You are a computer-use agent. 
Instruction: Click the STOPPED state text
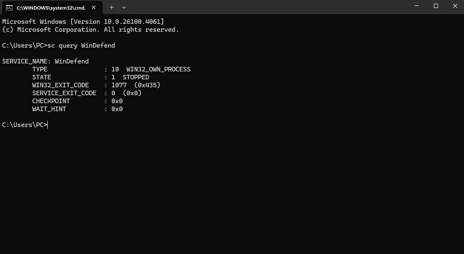tap(136, 77)
